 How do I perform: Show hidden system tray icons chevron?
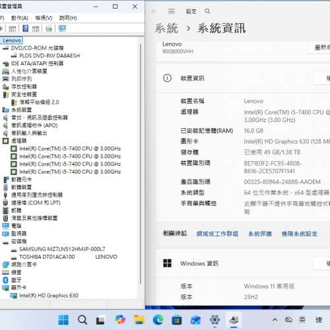[x=275, y=319]
